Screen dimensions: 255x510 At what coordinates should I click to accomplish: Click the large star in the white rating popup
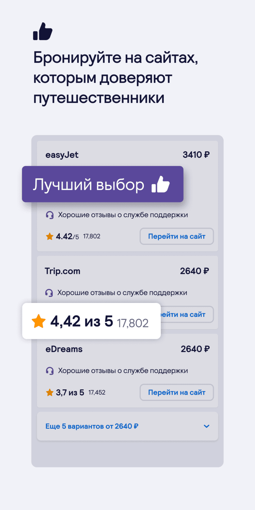pos(38,321)
